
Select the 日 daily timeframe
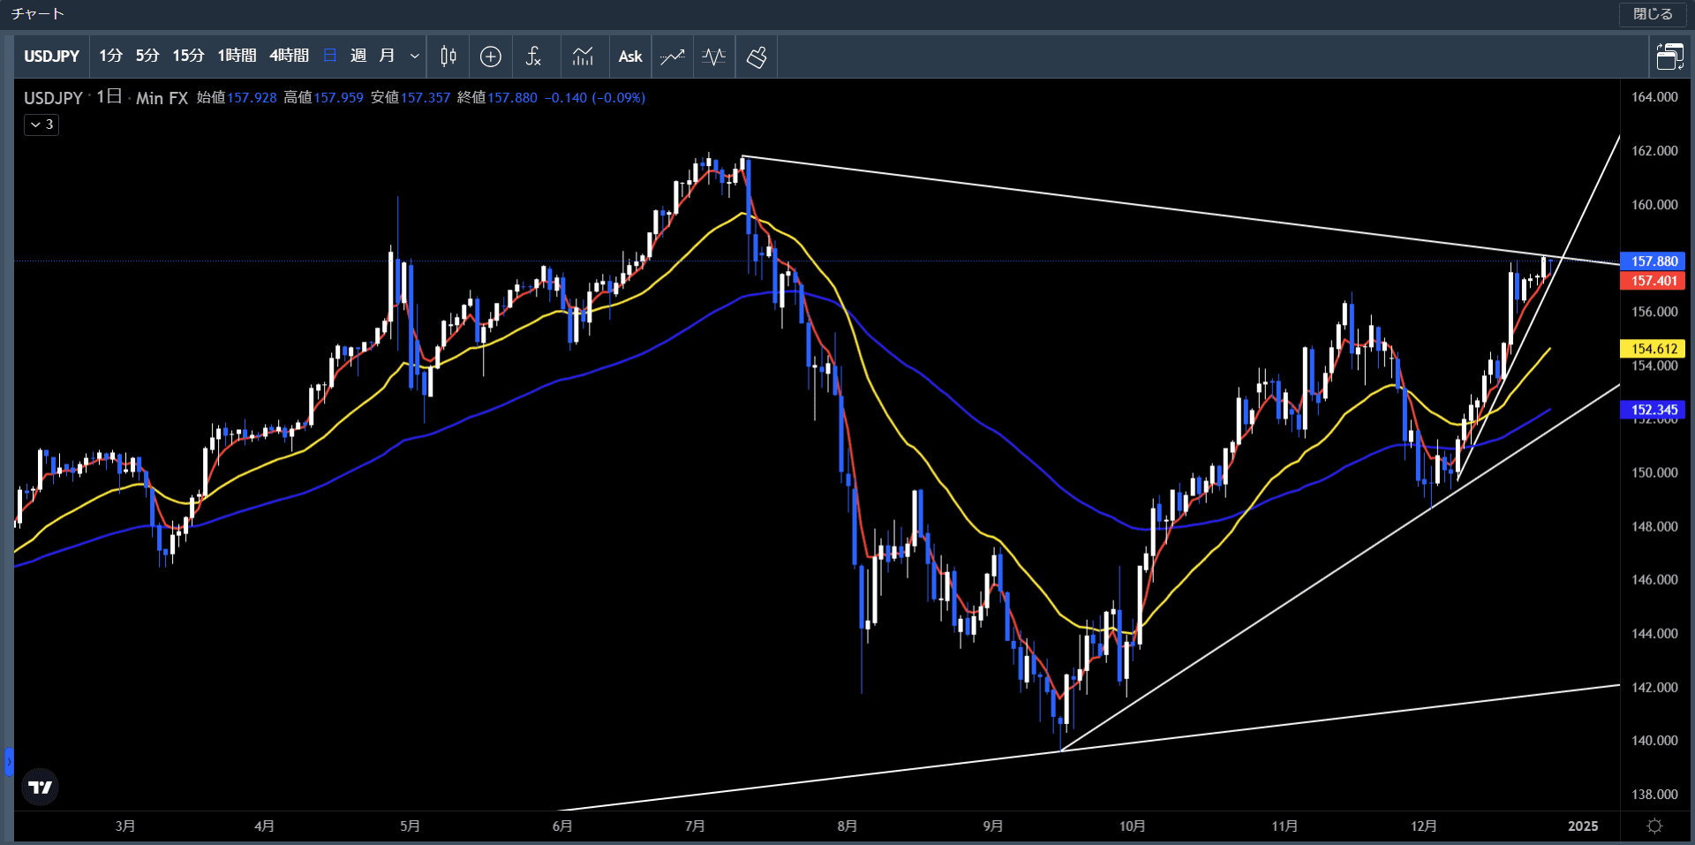point(330,56)
